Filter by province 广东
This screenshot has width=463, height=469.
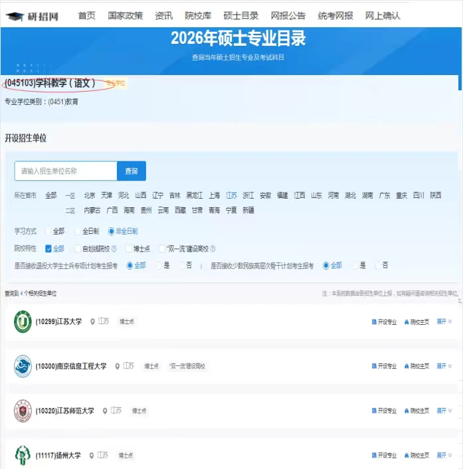point(385,195)
